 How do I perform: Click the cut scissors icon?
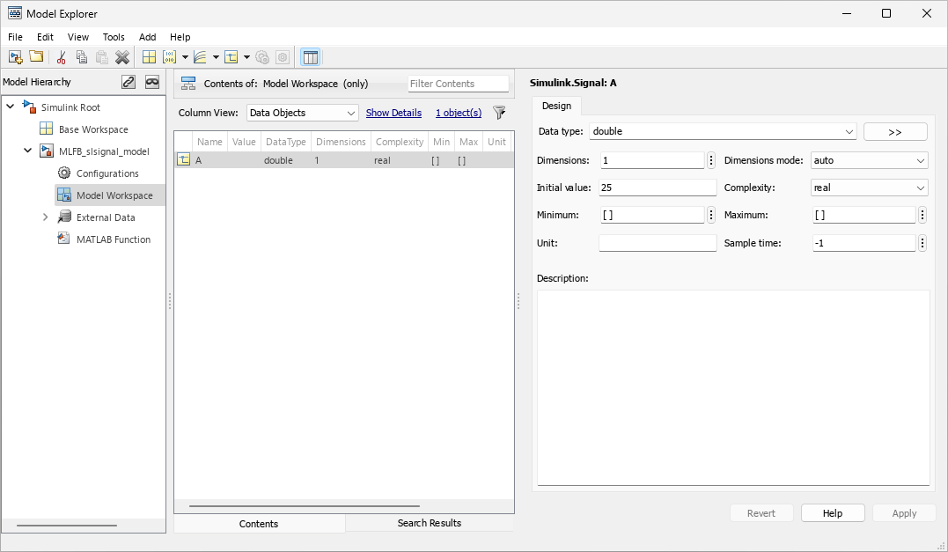(61, 57)
